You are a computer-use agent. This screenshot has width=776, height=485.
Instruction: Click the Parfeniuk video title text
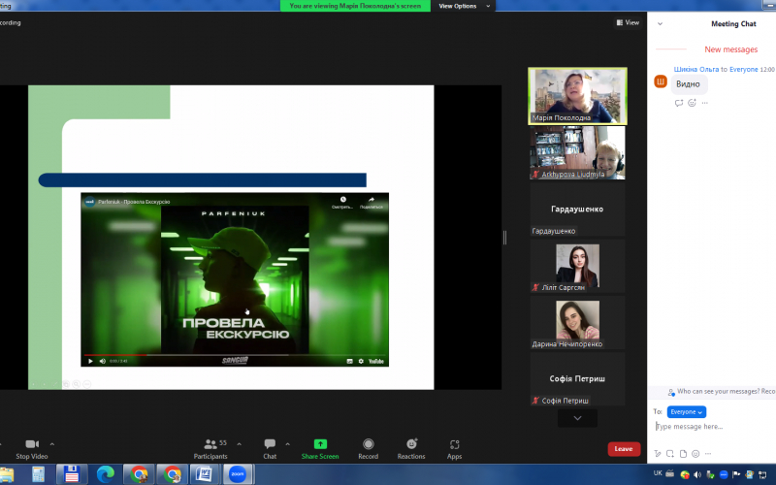(134, 202)
